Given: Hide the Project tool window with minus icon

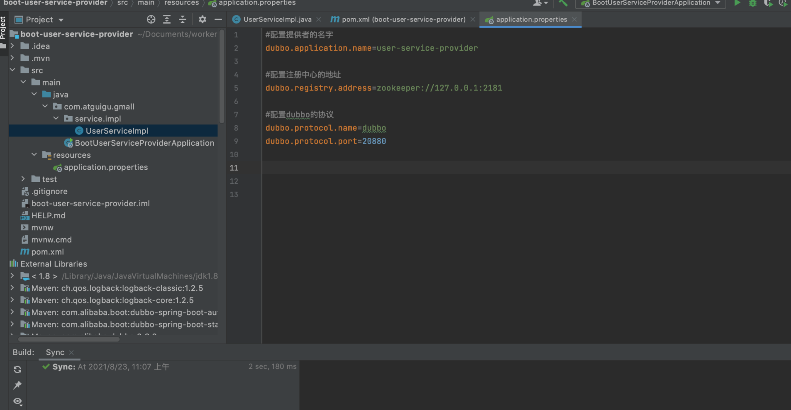Looking at the screenshot, I should pos(218,19).
